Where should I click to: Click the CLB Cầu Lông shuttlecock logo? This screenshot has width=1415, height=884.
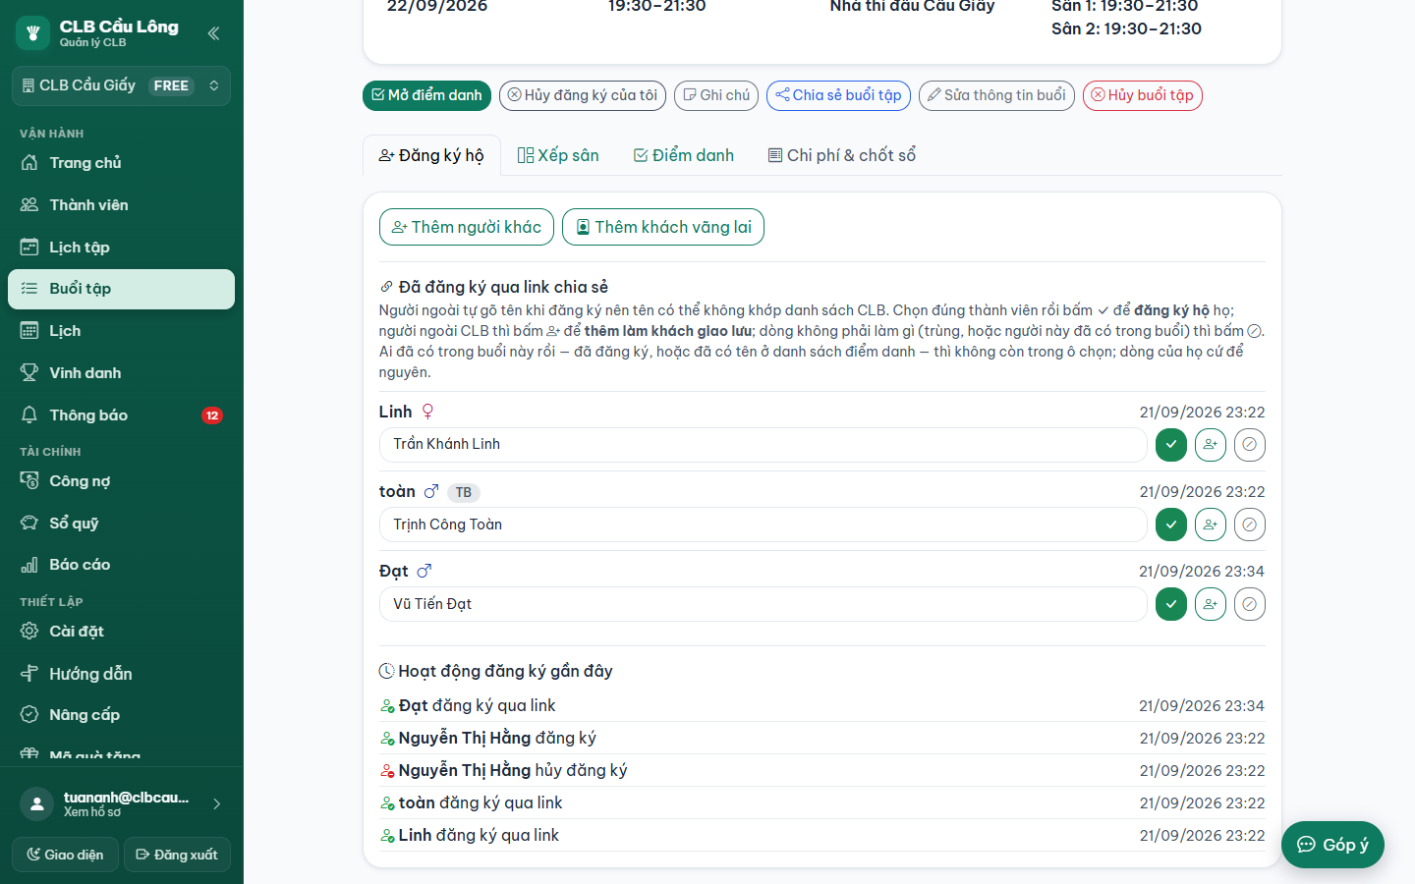[x=32, y=33]
